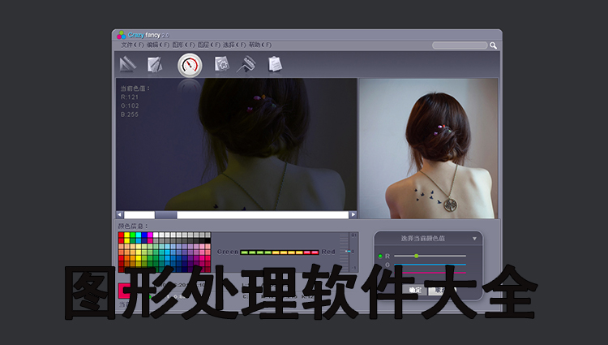Select the triangle ruler tool icon

point(127,64)
